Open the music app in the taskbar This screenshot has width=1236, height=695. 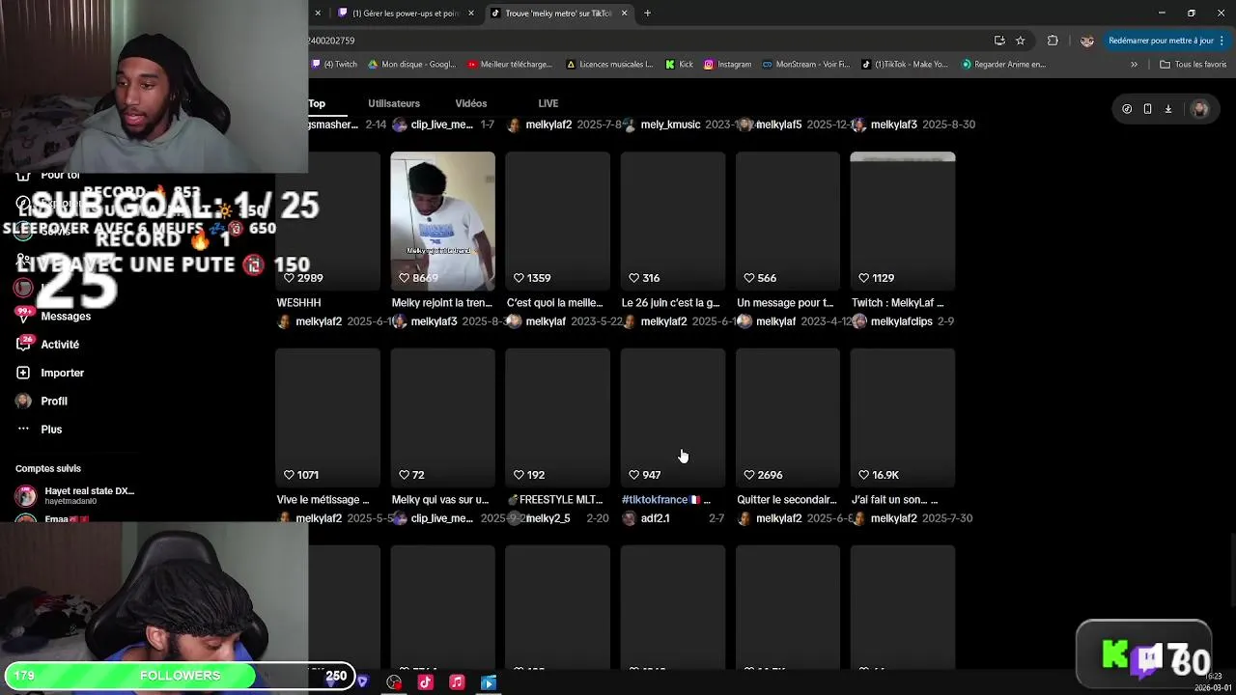pos(457,682)
